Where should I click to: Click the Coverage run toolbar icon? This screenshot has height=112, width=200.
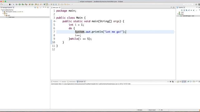pyautogui.click(x=23, y=4)
